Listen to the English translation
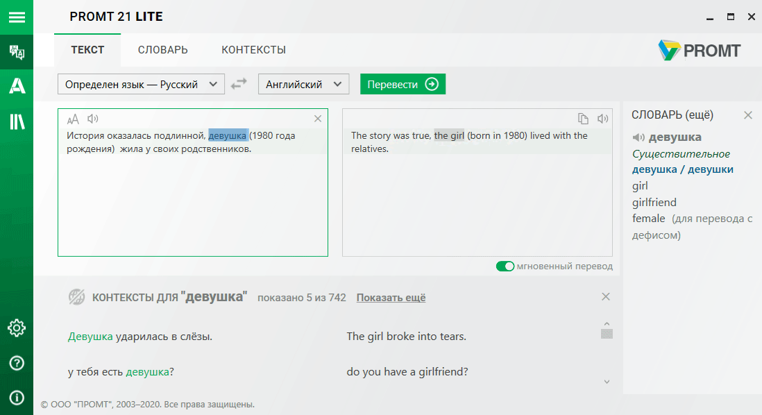This screenshot has height=415, width=762. (x=603, y=119)
